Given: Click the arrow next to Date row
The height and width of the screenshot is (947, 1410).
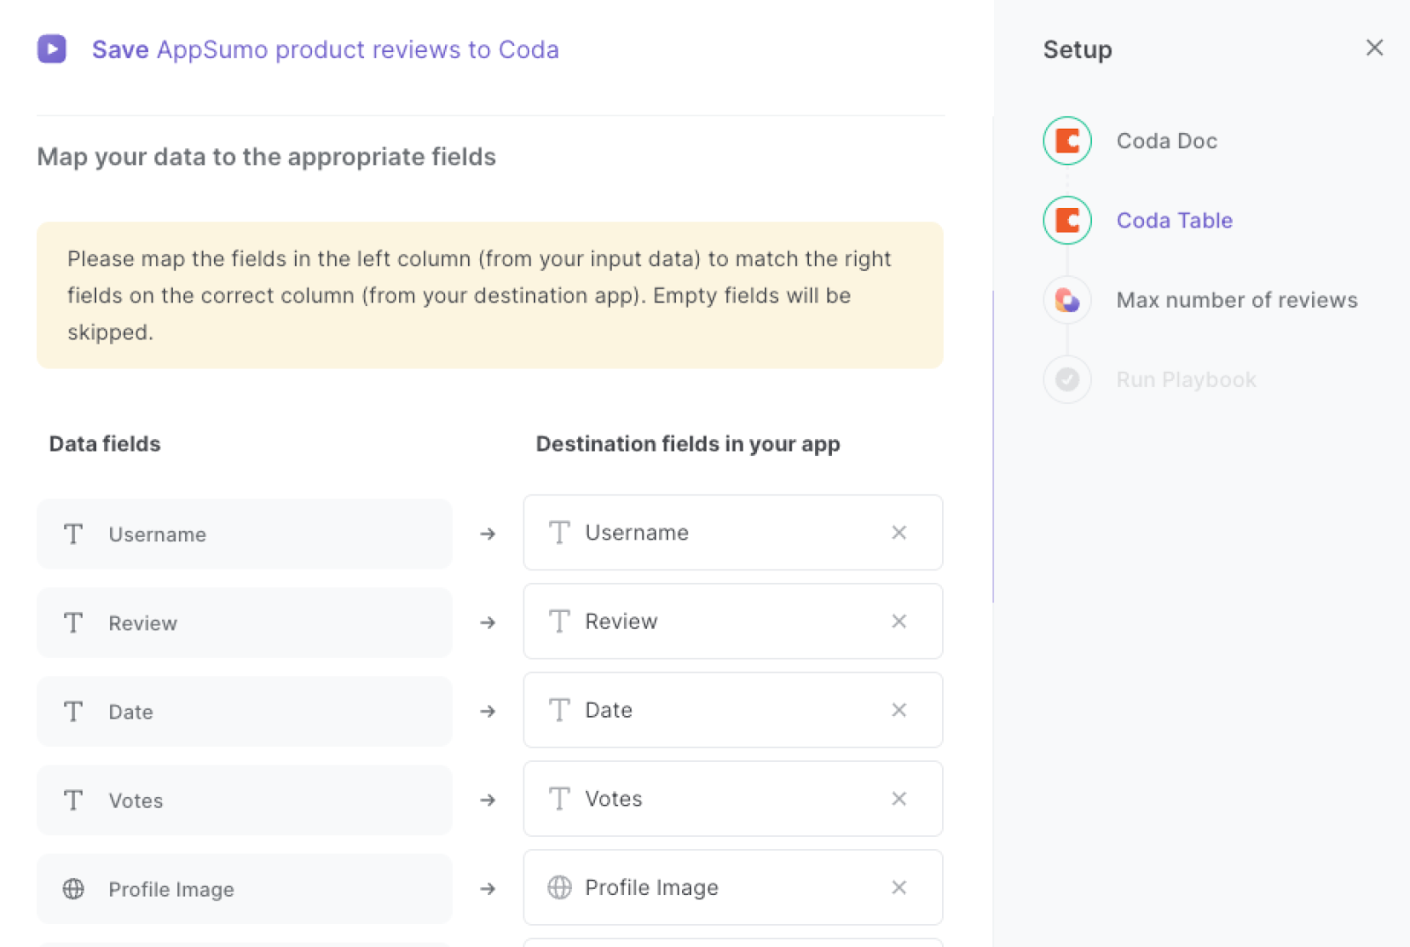Looking at the screenshot, I should coord(487,711).
